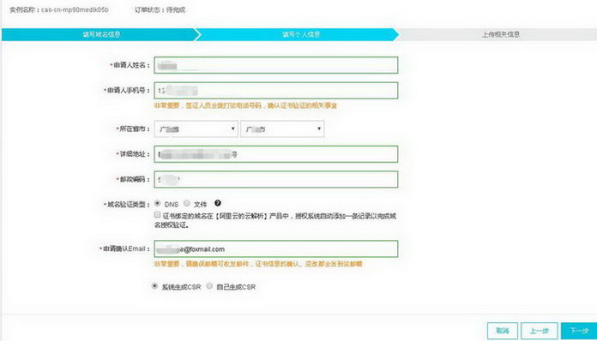The width and height of the screenshot is (597, 341).
Task: Focus the applicant name 申请人姓名 field
Action: 276,65
